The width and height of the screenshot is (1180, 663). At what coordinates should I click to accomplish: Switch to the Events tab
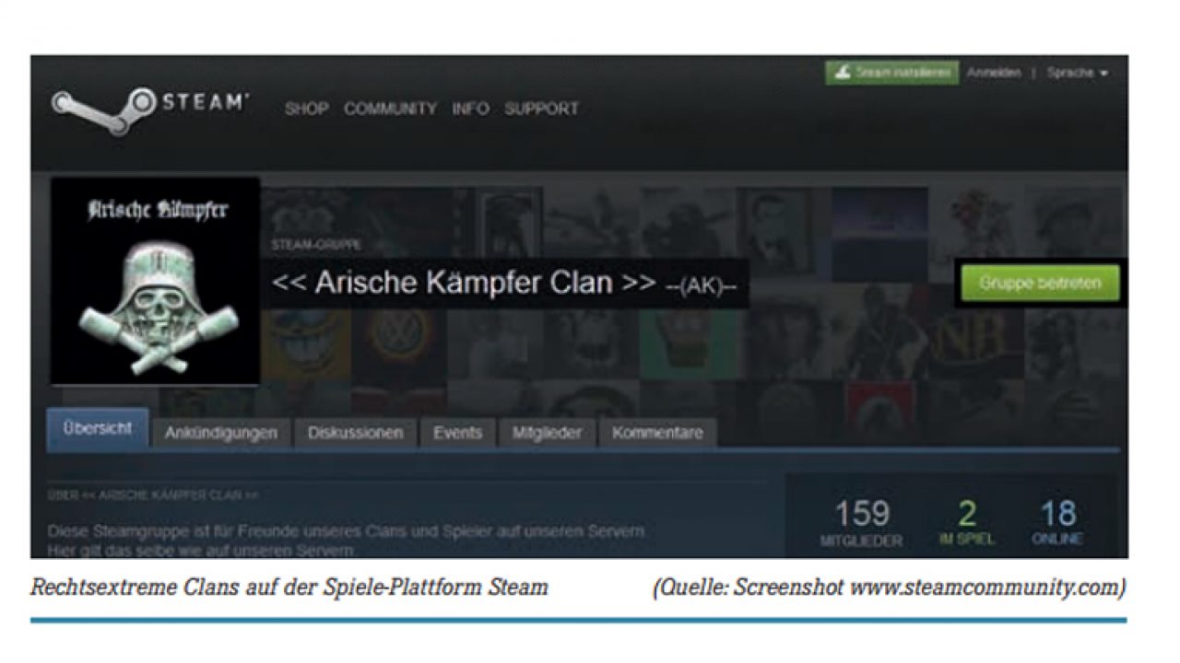pos(457,433)
